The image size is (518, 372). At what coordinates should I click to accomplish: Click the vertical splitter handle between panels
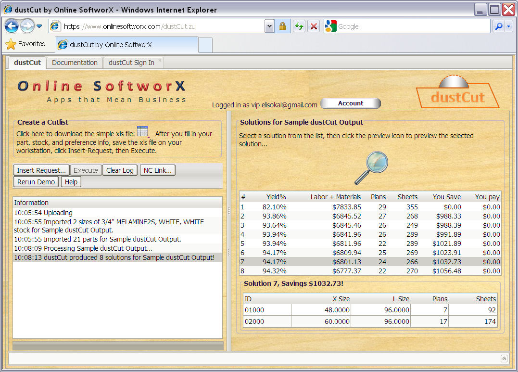point(228,231)
